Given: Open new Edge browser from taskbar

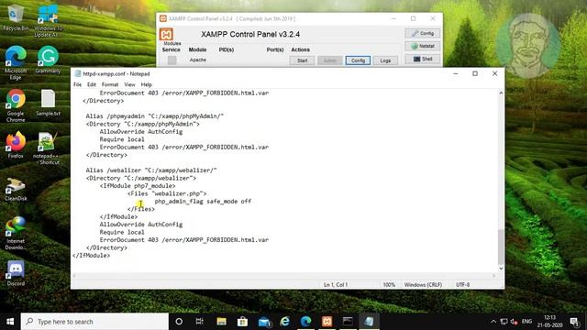Looking at the screenshot, I should tap(305, 322).
